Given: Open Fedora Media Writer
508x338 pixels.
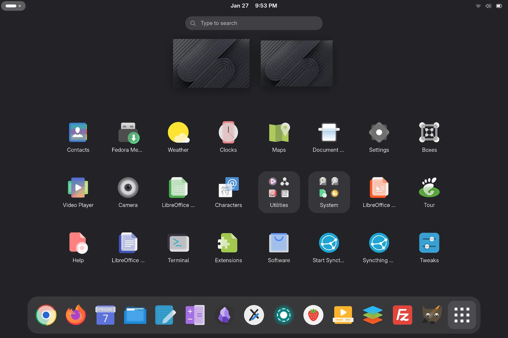Looking at the screenshot, I should 128,133.
